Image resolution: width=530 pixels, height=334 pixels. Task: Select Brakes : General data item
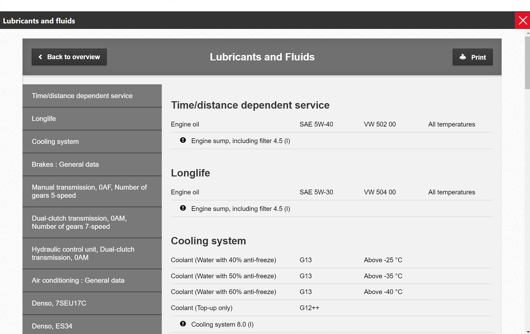coord(92,164)
